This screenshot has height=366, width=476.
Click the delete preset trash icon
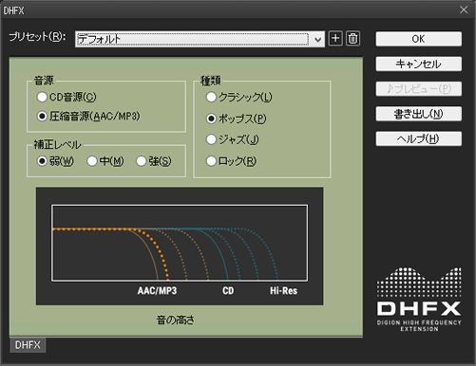pyautogui.click(x=352, y=39)
